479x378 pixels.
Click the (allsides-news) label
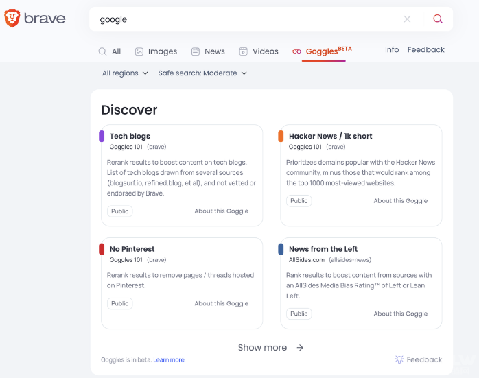coord(350,260)
